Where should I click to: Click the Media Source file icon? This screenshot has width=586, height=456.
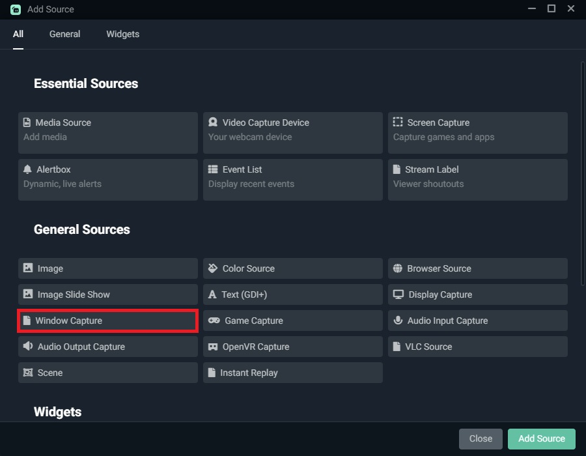tap(27, 122)
